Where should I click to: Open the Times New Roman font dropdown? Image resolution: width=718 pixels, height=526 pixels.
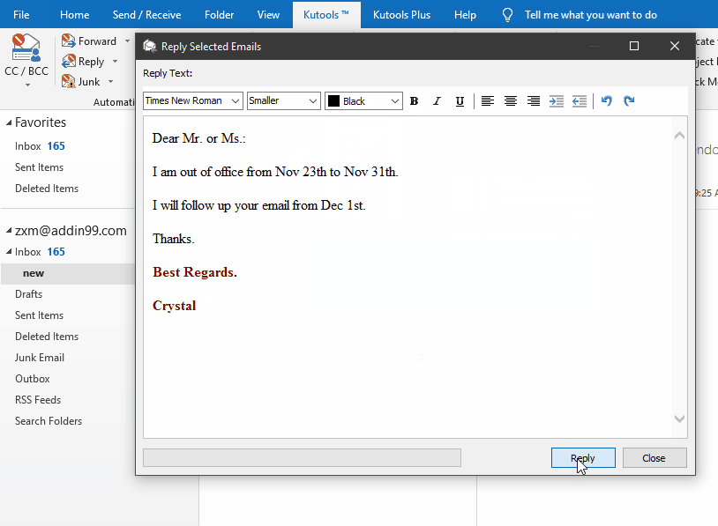click(191, 100)
